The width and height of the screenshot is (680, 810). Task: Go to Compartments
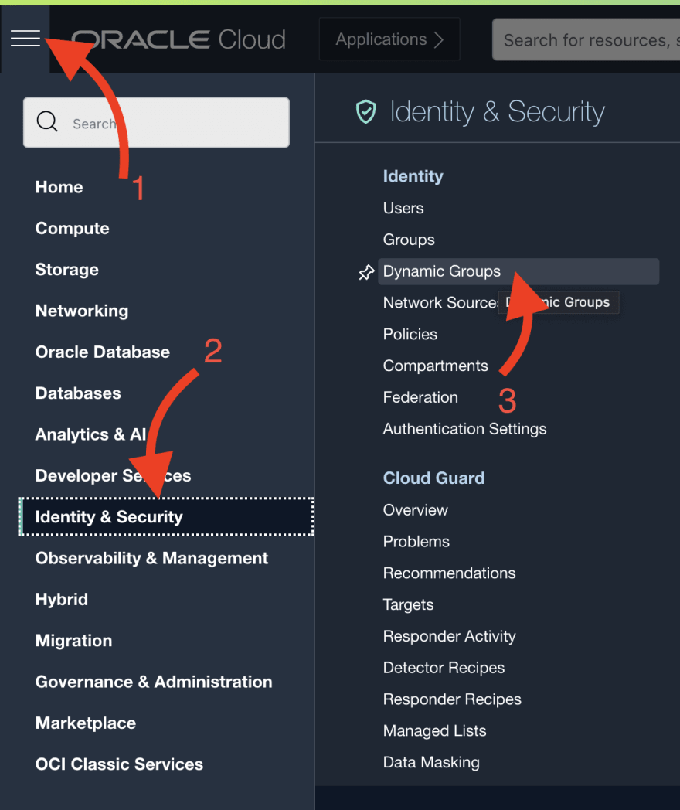pyautogui.click(x=435, y=366)
